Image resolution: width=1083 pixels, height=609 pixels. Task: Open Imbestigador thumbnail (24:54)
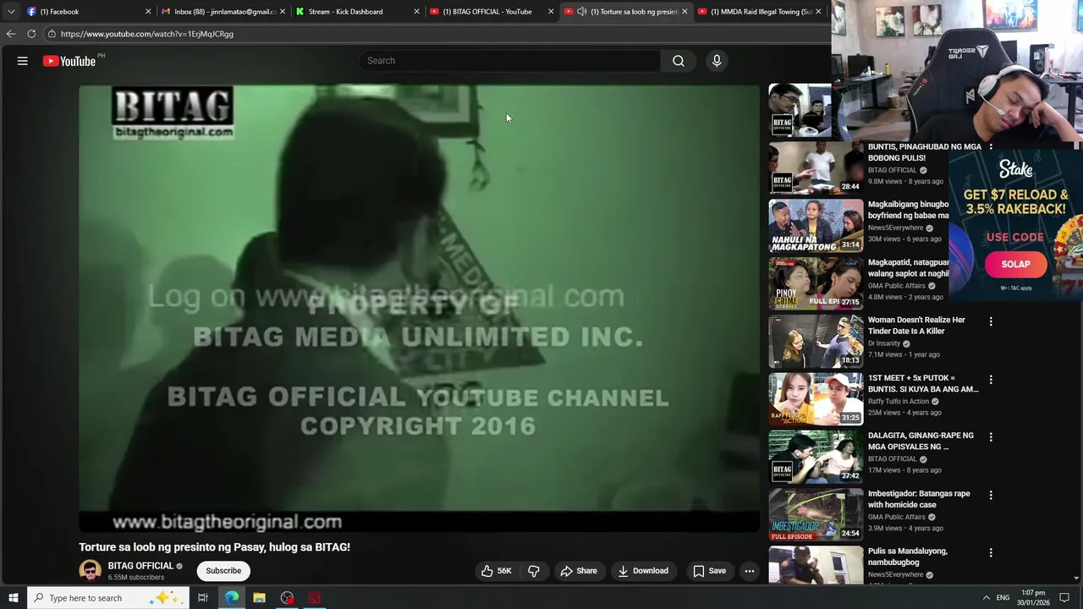[x=816, y=515]
